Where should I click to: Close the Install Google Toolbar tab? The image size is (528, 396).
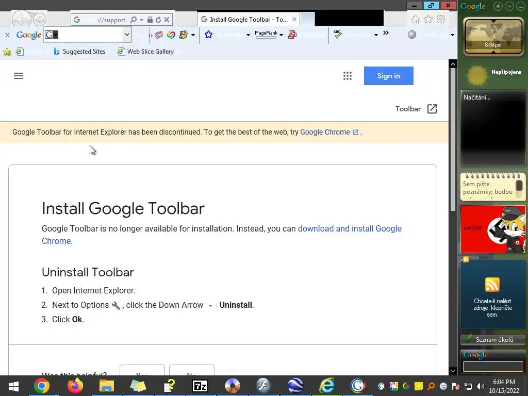coord(294,19)
